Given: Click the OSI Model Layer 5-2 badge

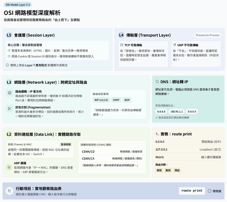Looking at the screenshot, I should pyautogui.click(x=18, y=5).
